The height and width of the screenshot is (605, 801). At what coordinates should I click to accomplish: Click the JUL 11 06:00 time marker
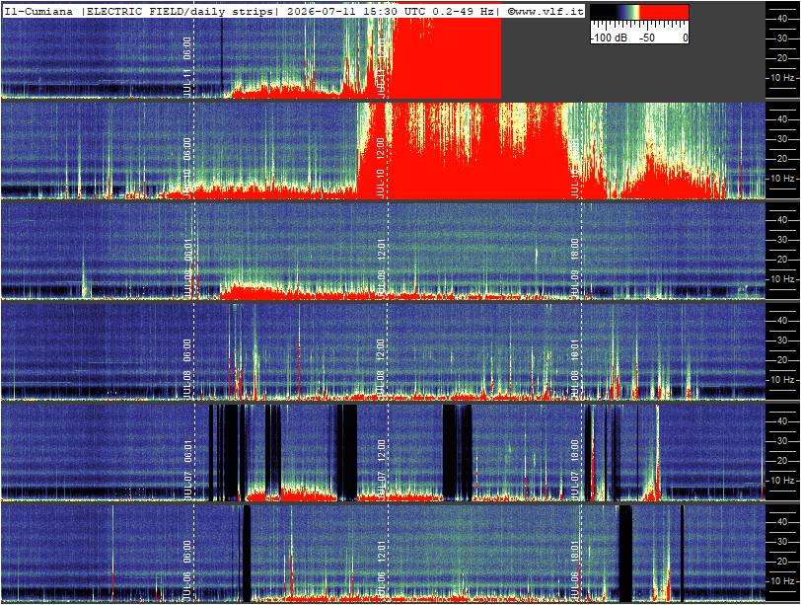[x=187, y=66]
